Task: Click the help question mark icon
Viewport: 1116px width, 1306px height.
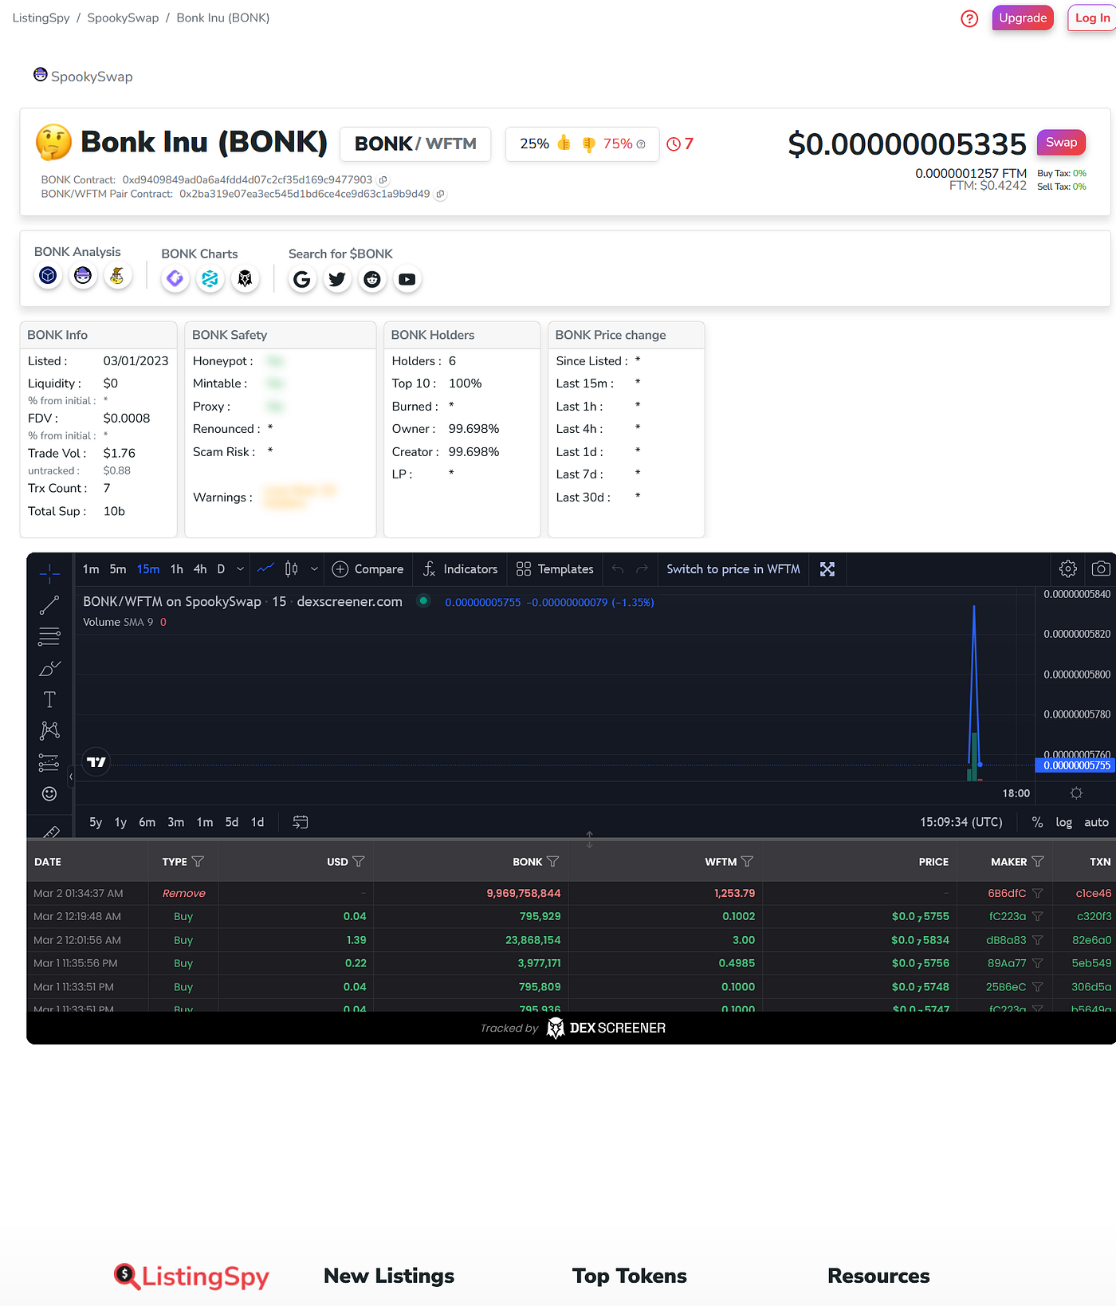Action: coord(969,18)
